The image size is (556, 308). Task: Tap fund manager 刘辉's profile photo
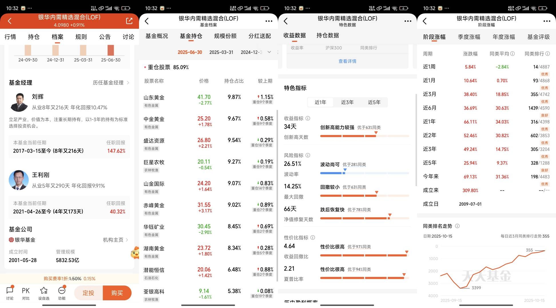point(19,102)
